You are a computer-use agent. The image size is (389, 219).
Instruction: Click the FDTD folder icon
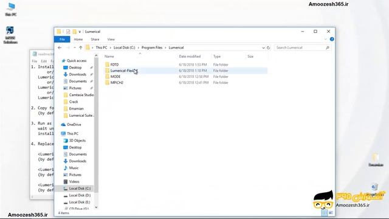(107, 64)
